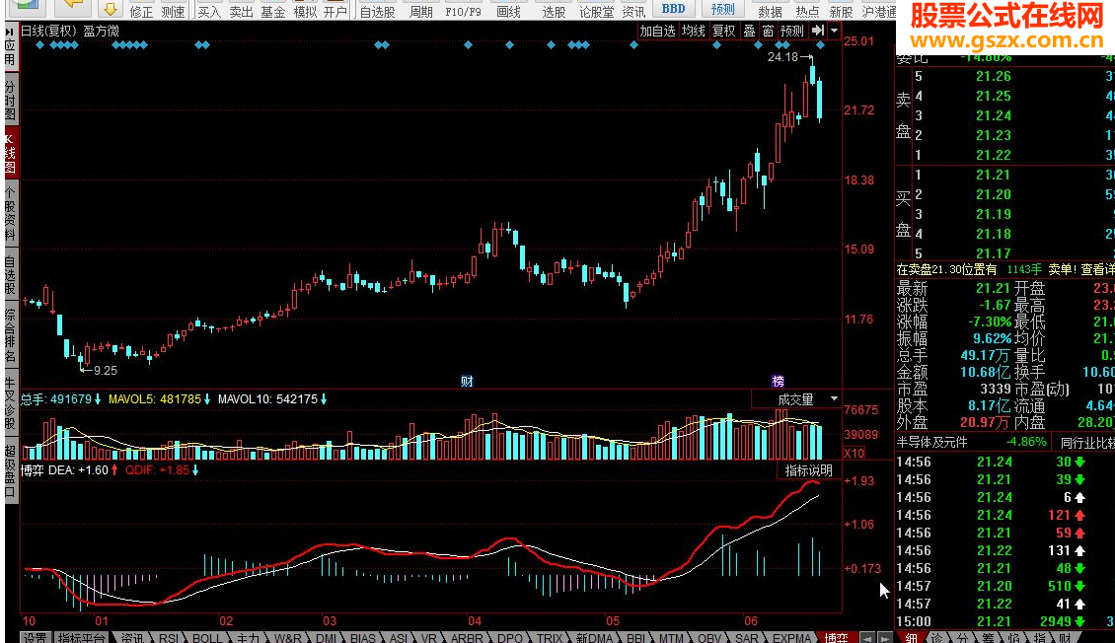Open the 热点 hot topics item

[807, 9]
